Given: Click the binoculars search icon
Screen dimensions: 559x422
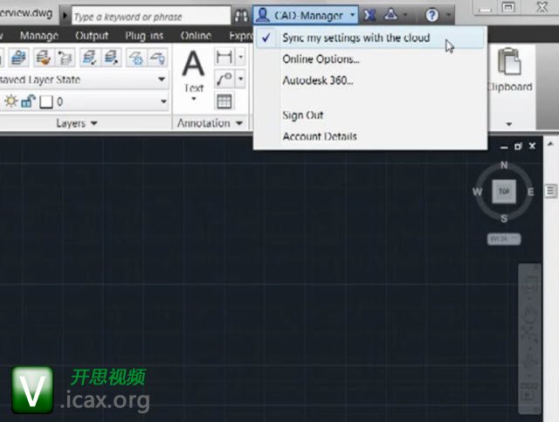Looking at the screenshot, I should point(241,16).
